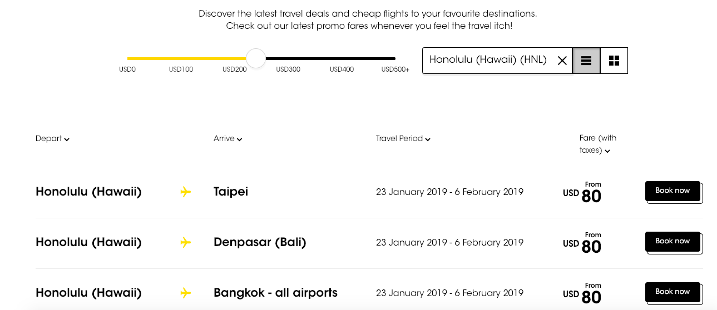Click the price range slider handle
Screen dimensions: 717x310
click(256, 58)
